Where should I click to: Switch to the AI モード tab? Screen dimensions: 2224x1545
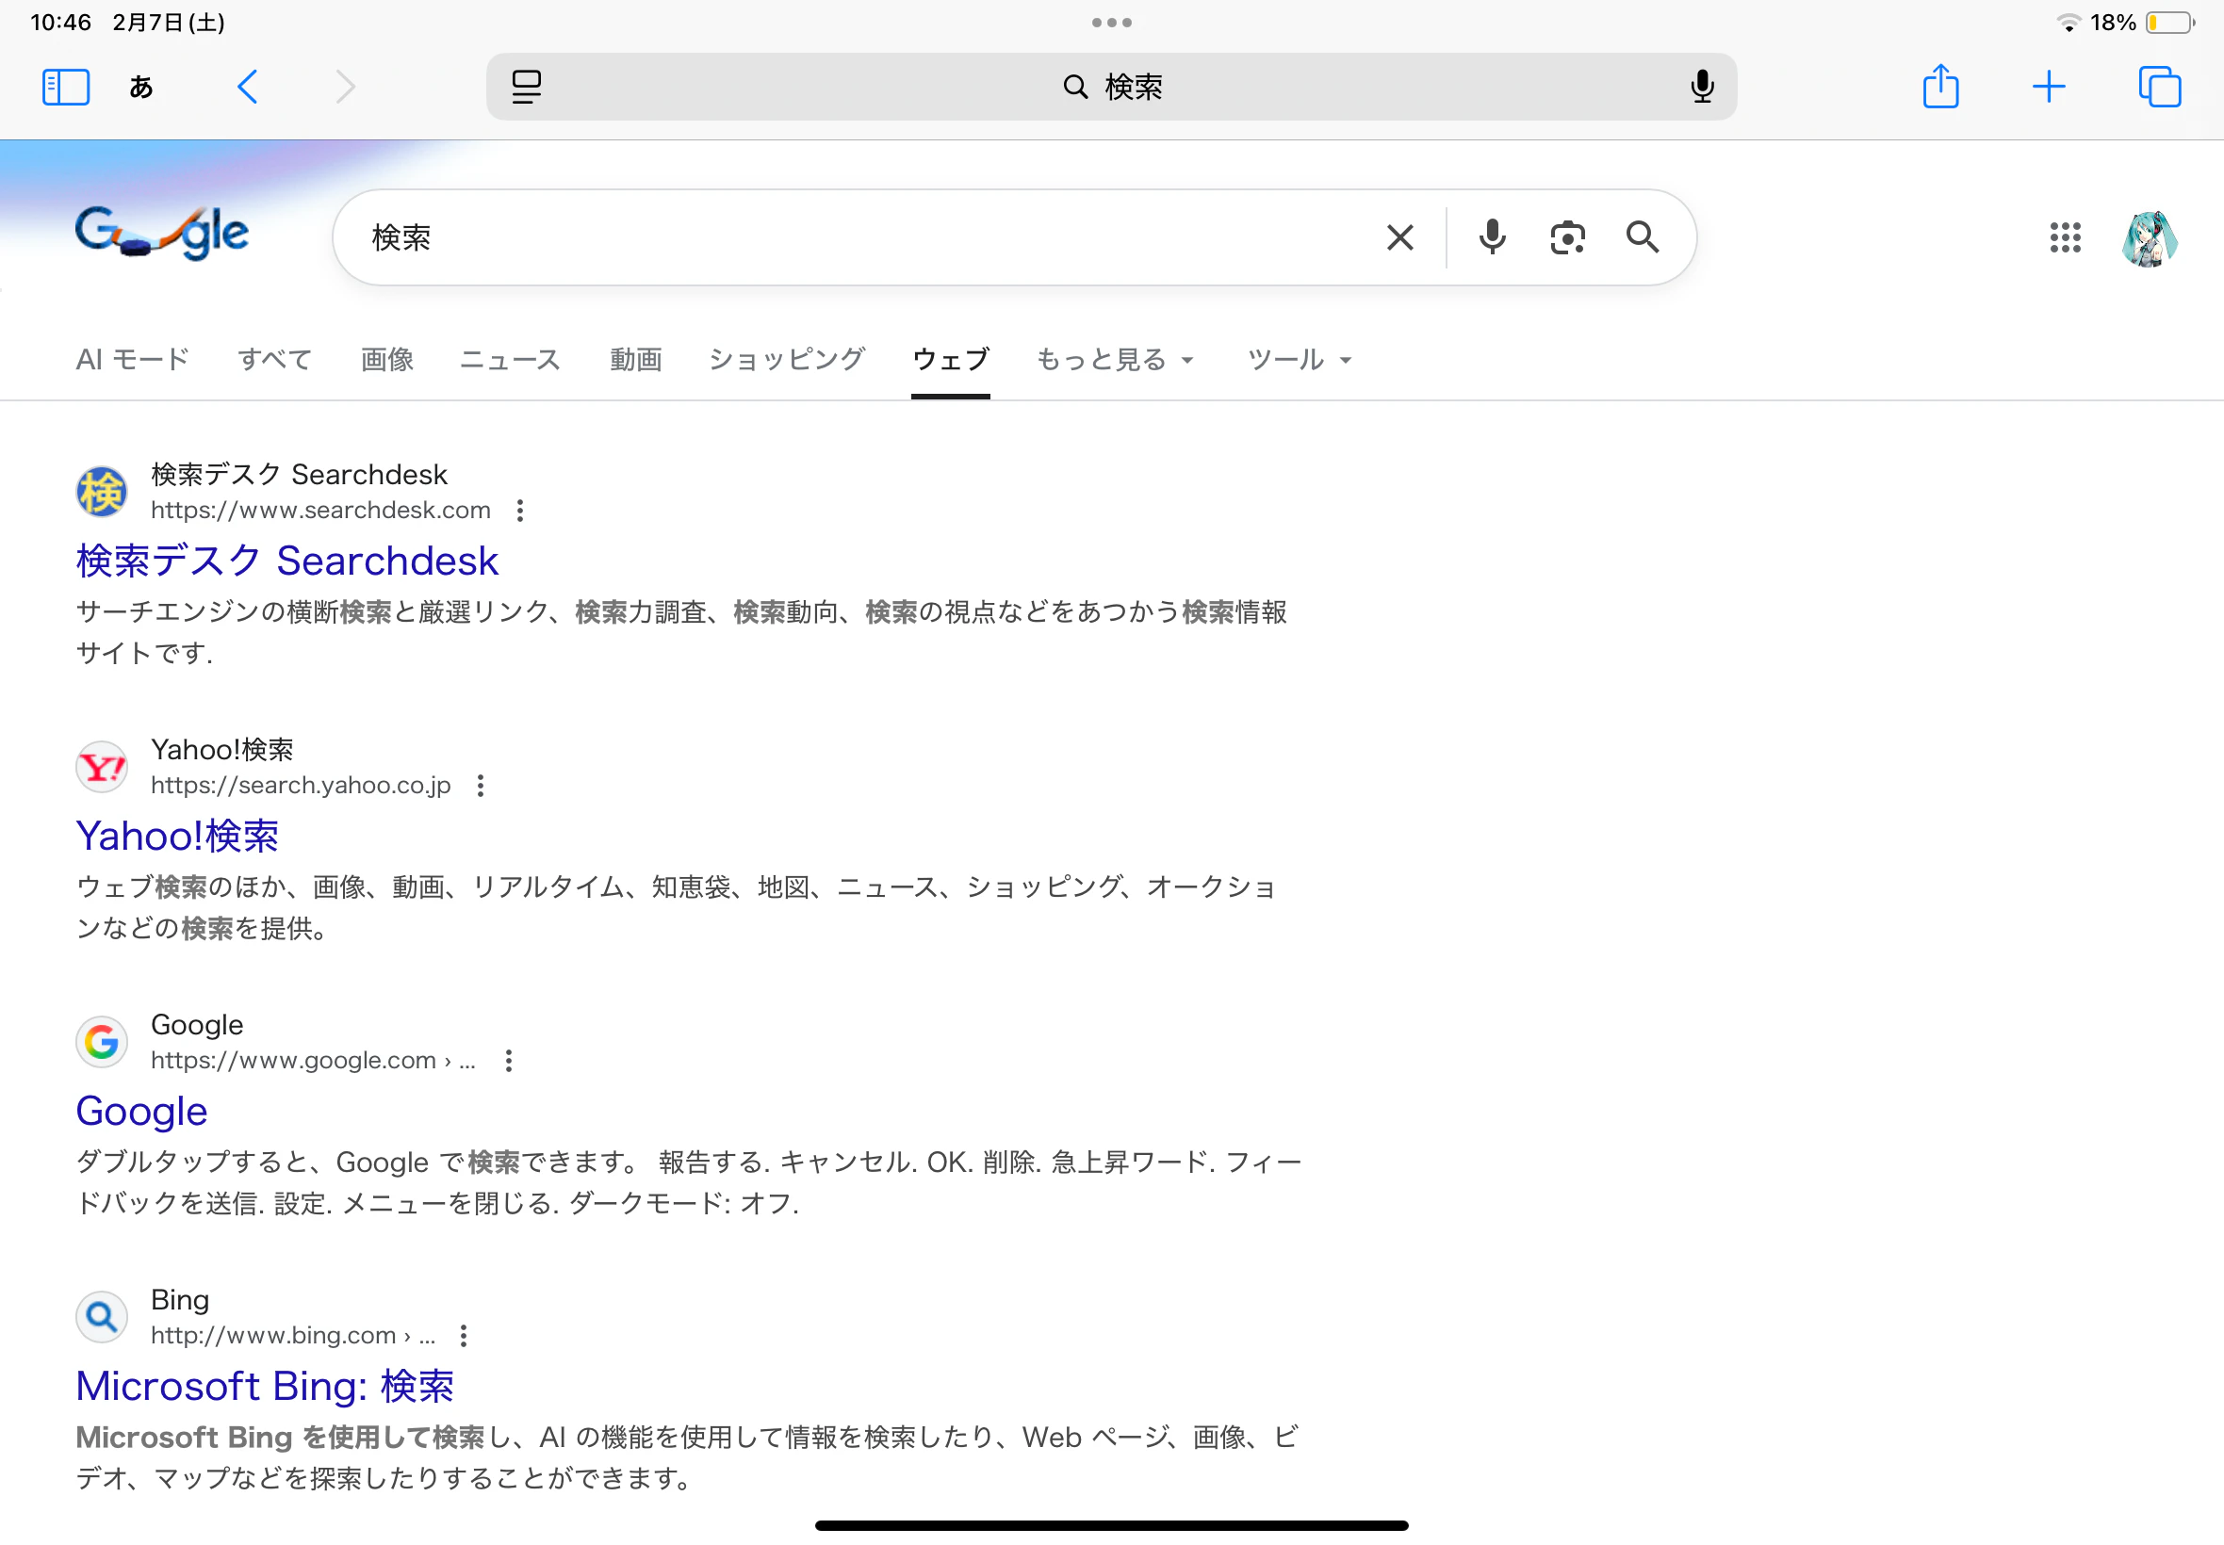point(133,359)
